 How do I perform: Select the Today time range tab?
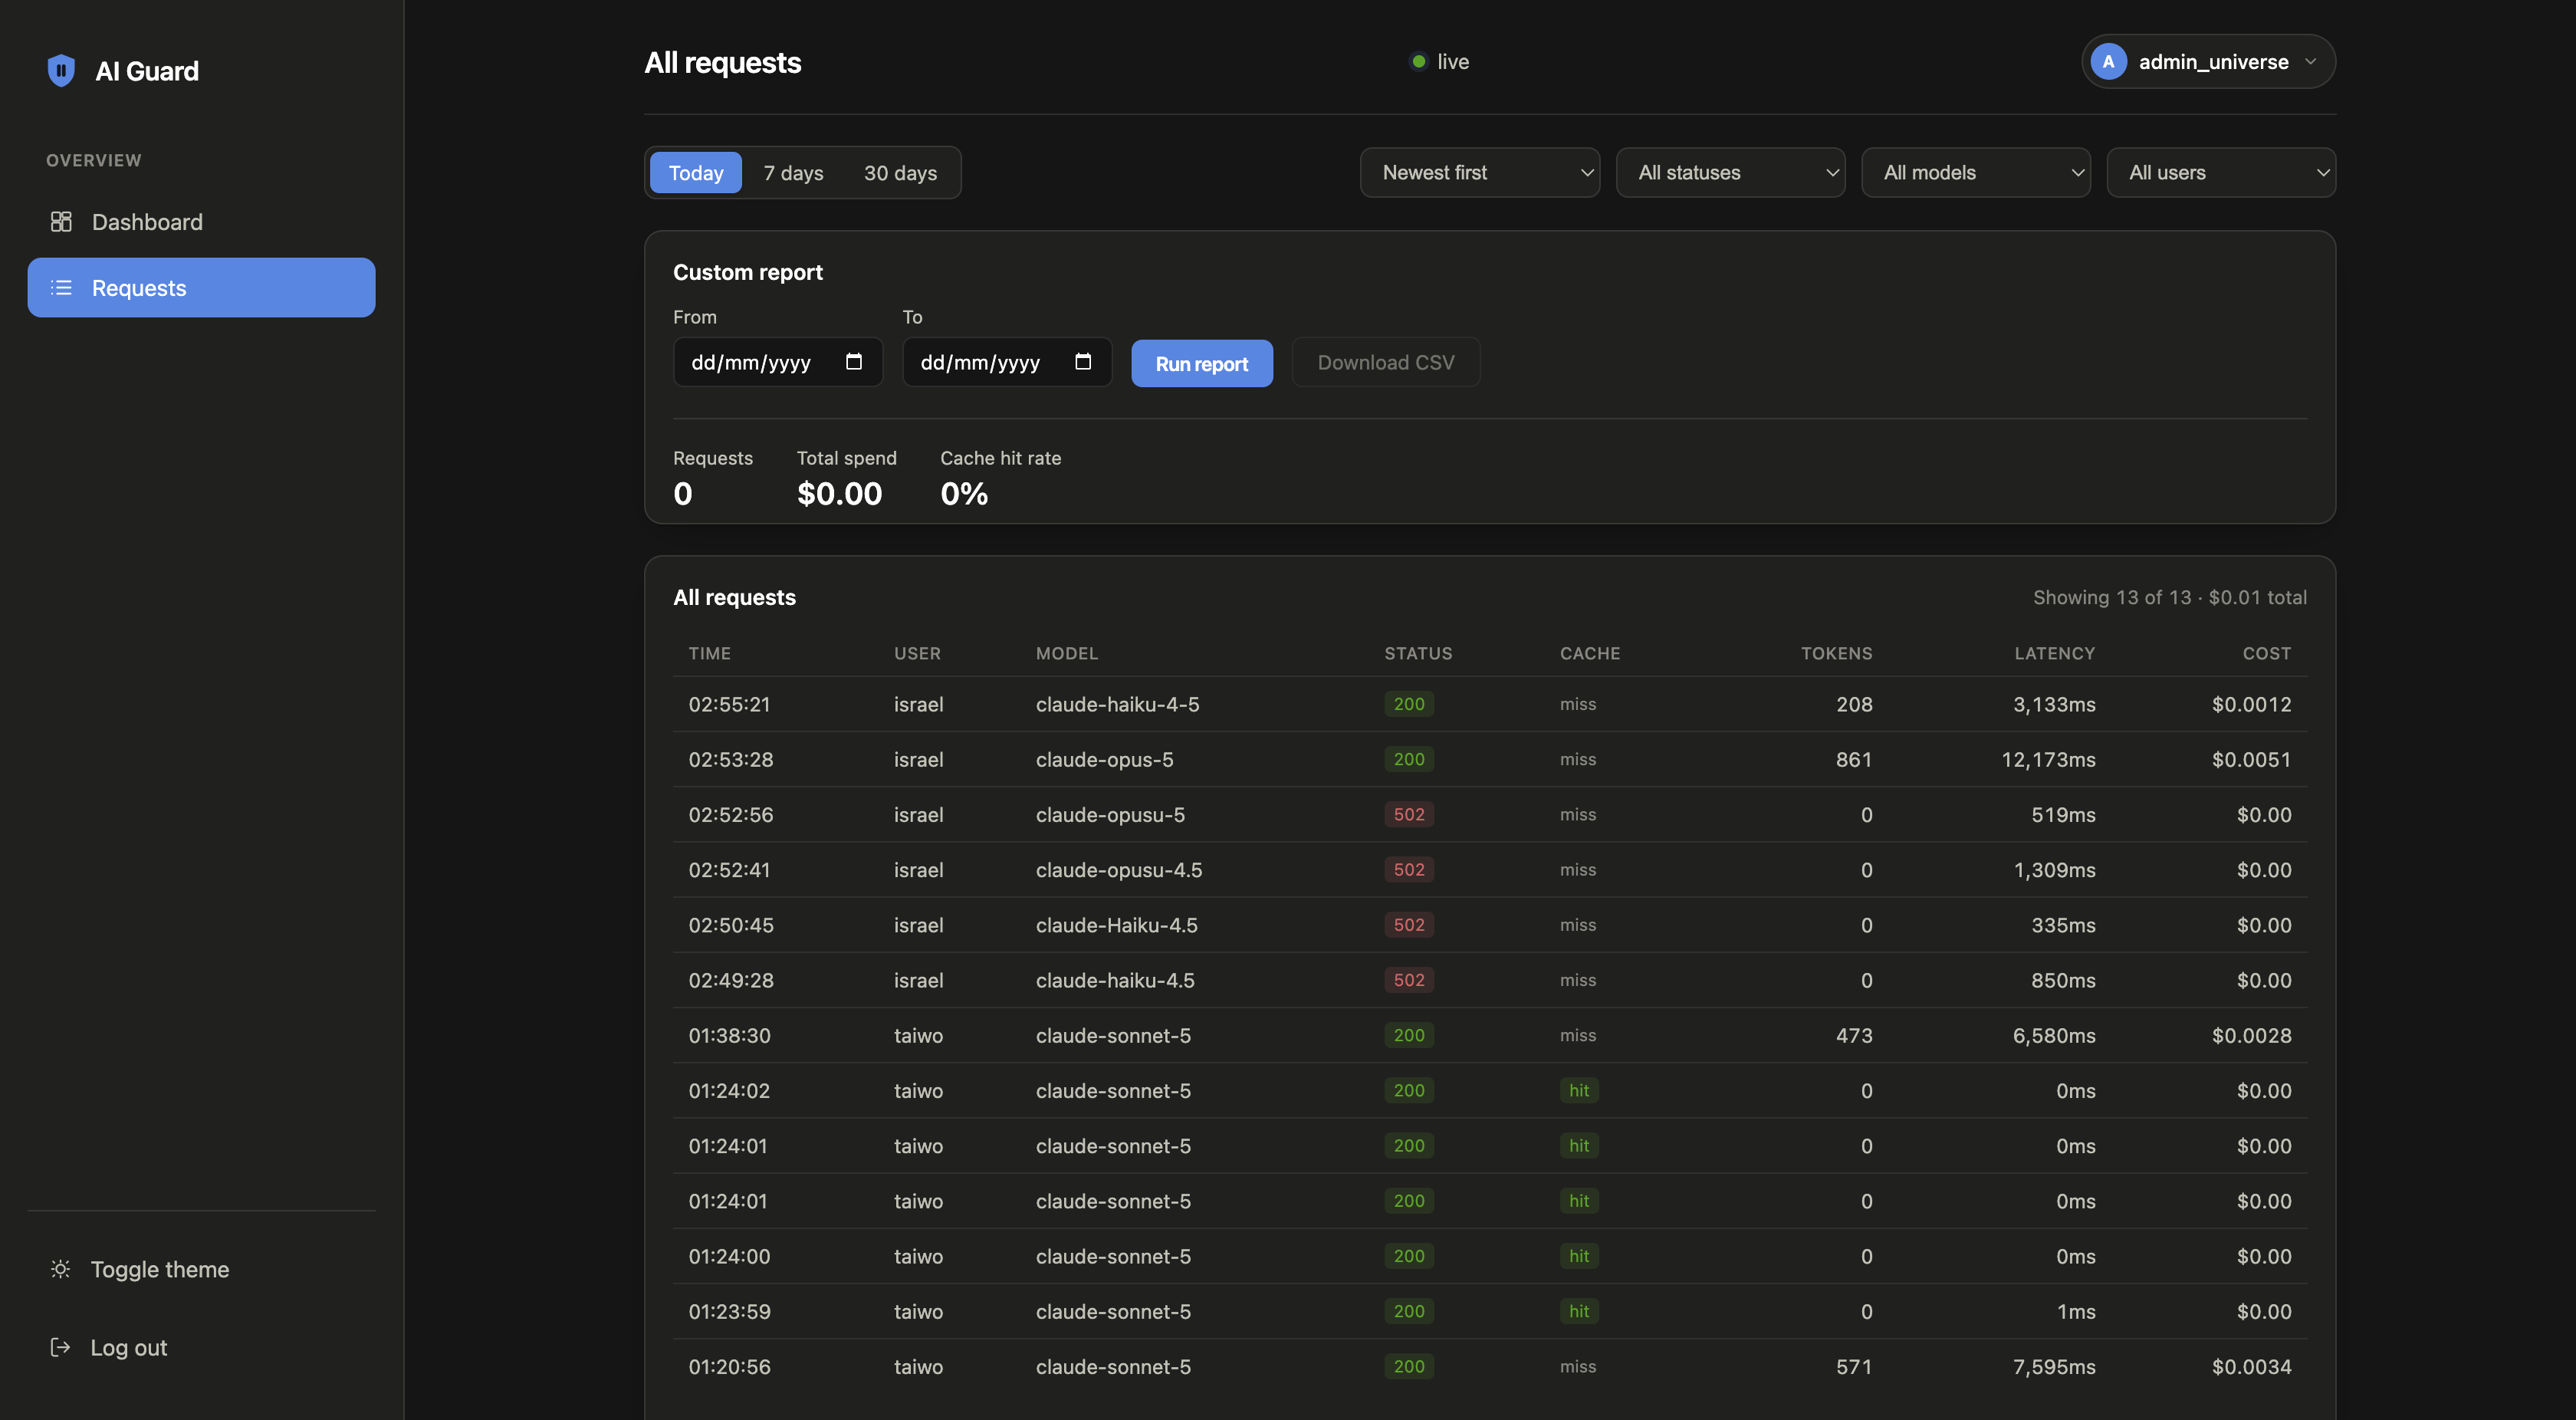click(x=696, y=173)
